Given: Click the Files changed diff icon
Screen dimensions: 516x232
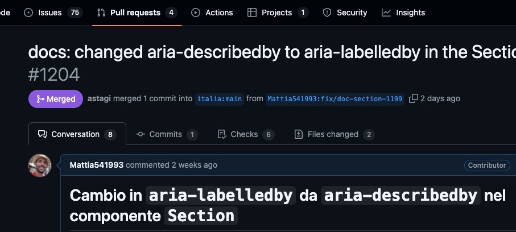Looking at the screenshot, I should [299, 134].
